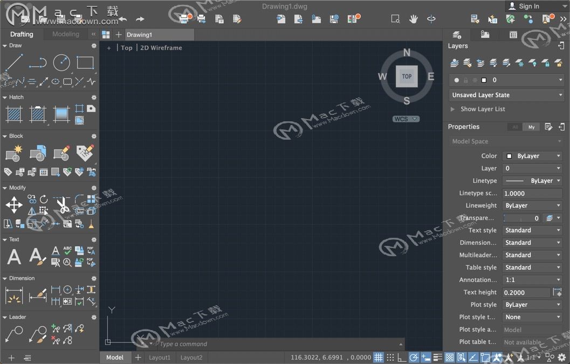Select the Circle tool

[61, 63]
